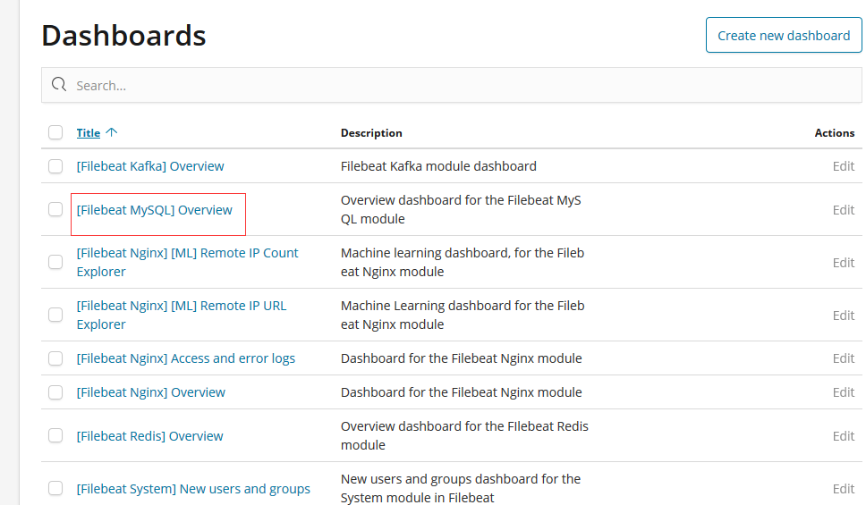The height and width of the screenshot is (505, 866).
Task: Open the Filebeat MySQL Overview dashboard
Action: tap(155, 210)
